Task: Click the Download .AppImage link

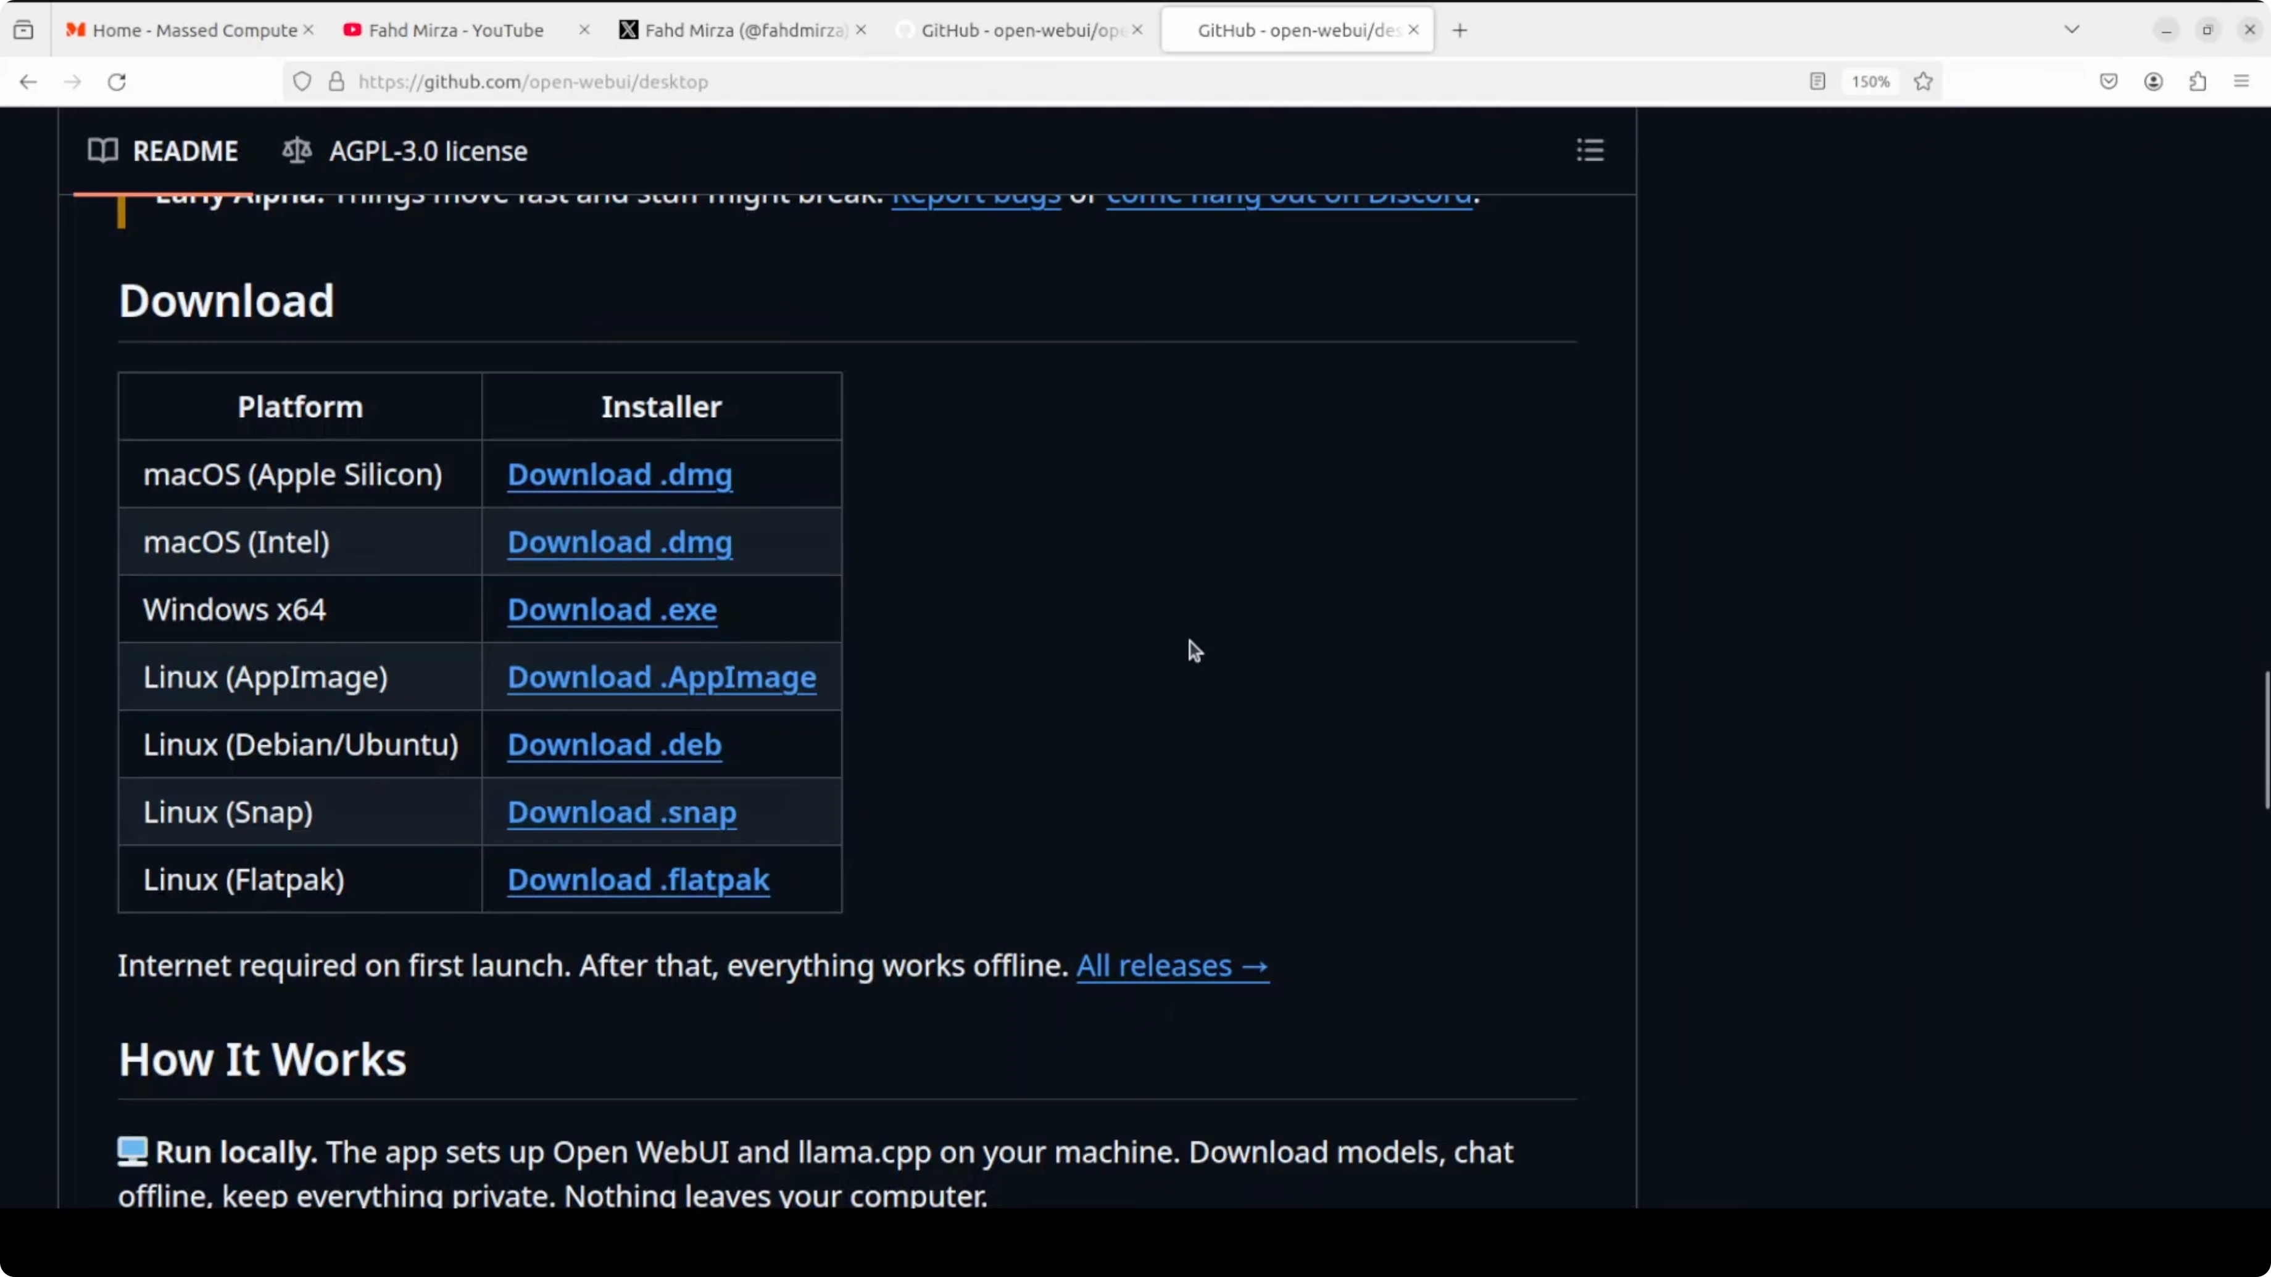Action: pos(661,677)
